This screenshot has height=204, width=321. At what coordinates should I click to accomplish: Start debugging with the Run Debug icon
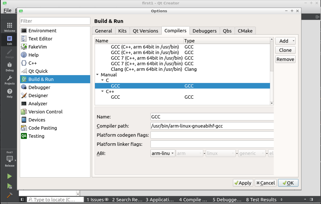9,186
